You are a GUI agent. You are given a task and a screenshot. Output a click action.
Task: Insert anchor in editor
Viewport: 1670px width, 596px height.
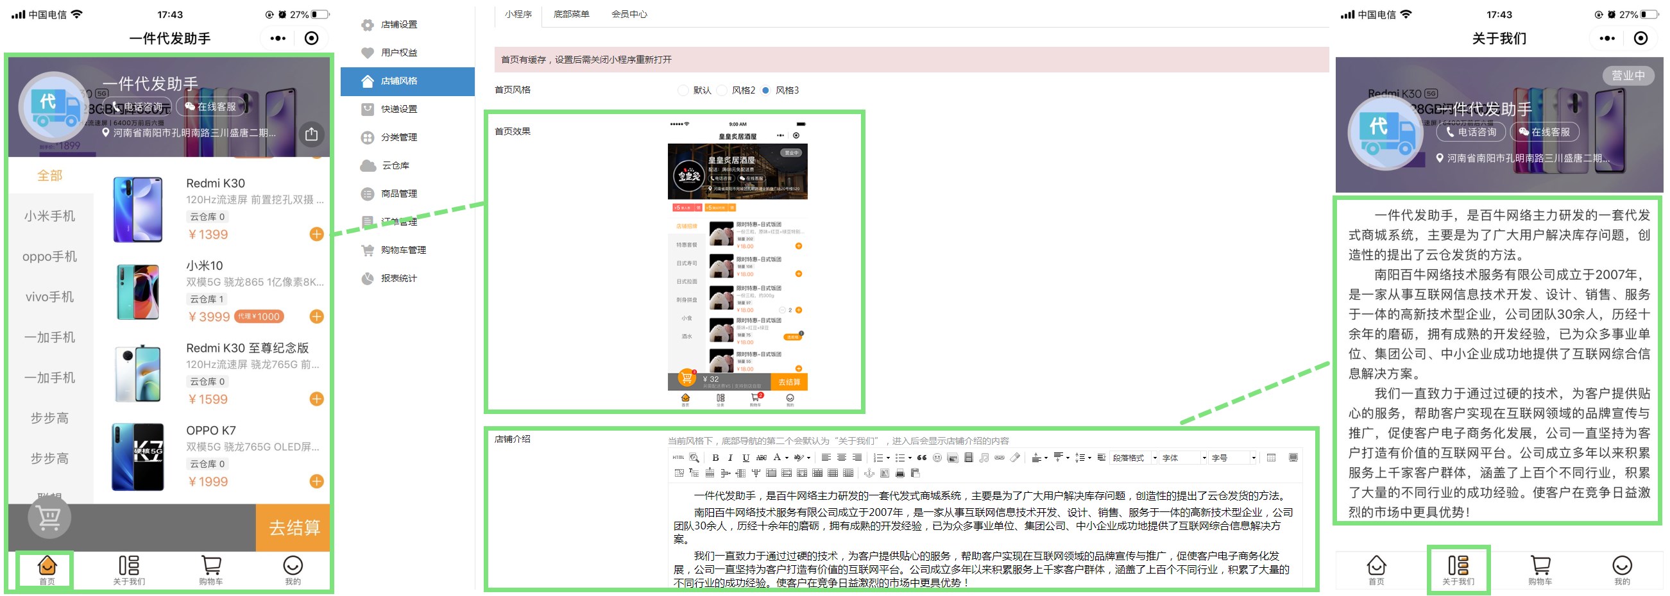[869, 473]
